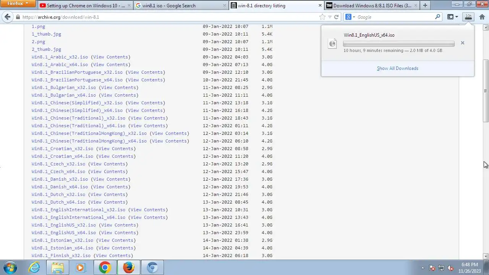
Task: Click the 13-Jan-2022 23:59 date text
Action: tap(225, 233)
